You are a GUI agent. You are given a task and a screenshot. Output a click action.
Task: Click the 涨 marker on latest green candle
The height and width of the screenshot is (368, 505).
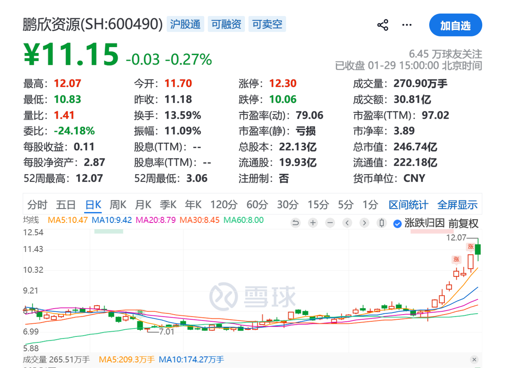[x=470, y=246]
